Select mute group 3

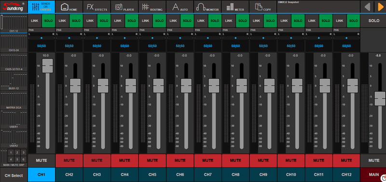23,153
